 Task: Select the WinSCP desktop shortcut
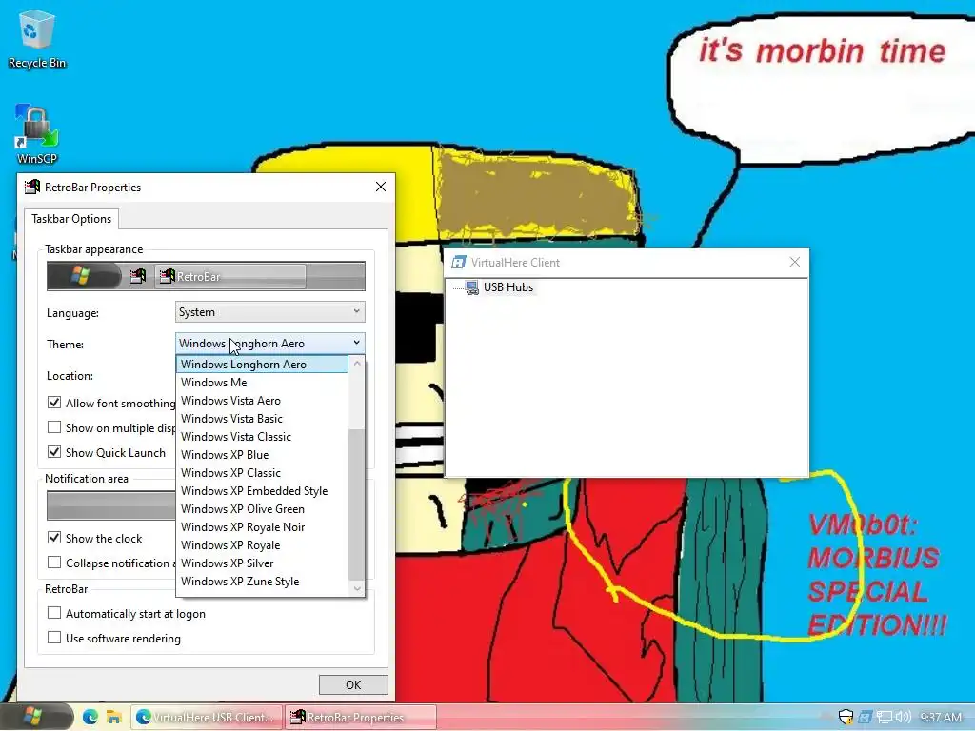(x=37, y=134)
